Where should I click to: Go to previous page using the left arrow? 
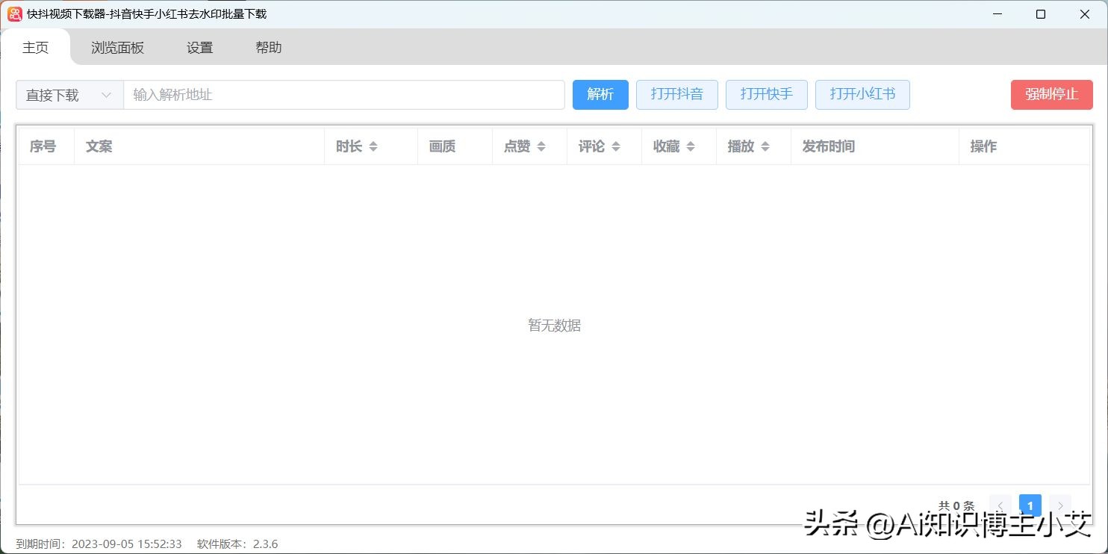pyautogui.click(x=1000, y=505)
